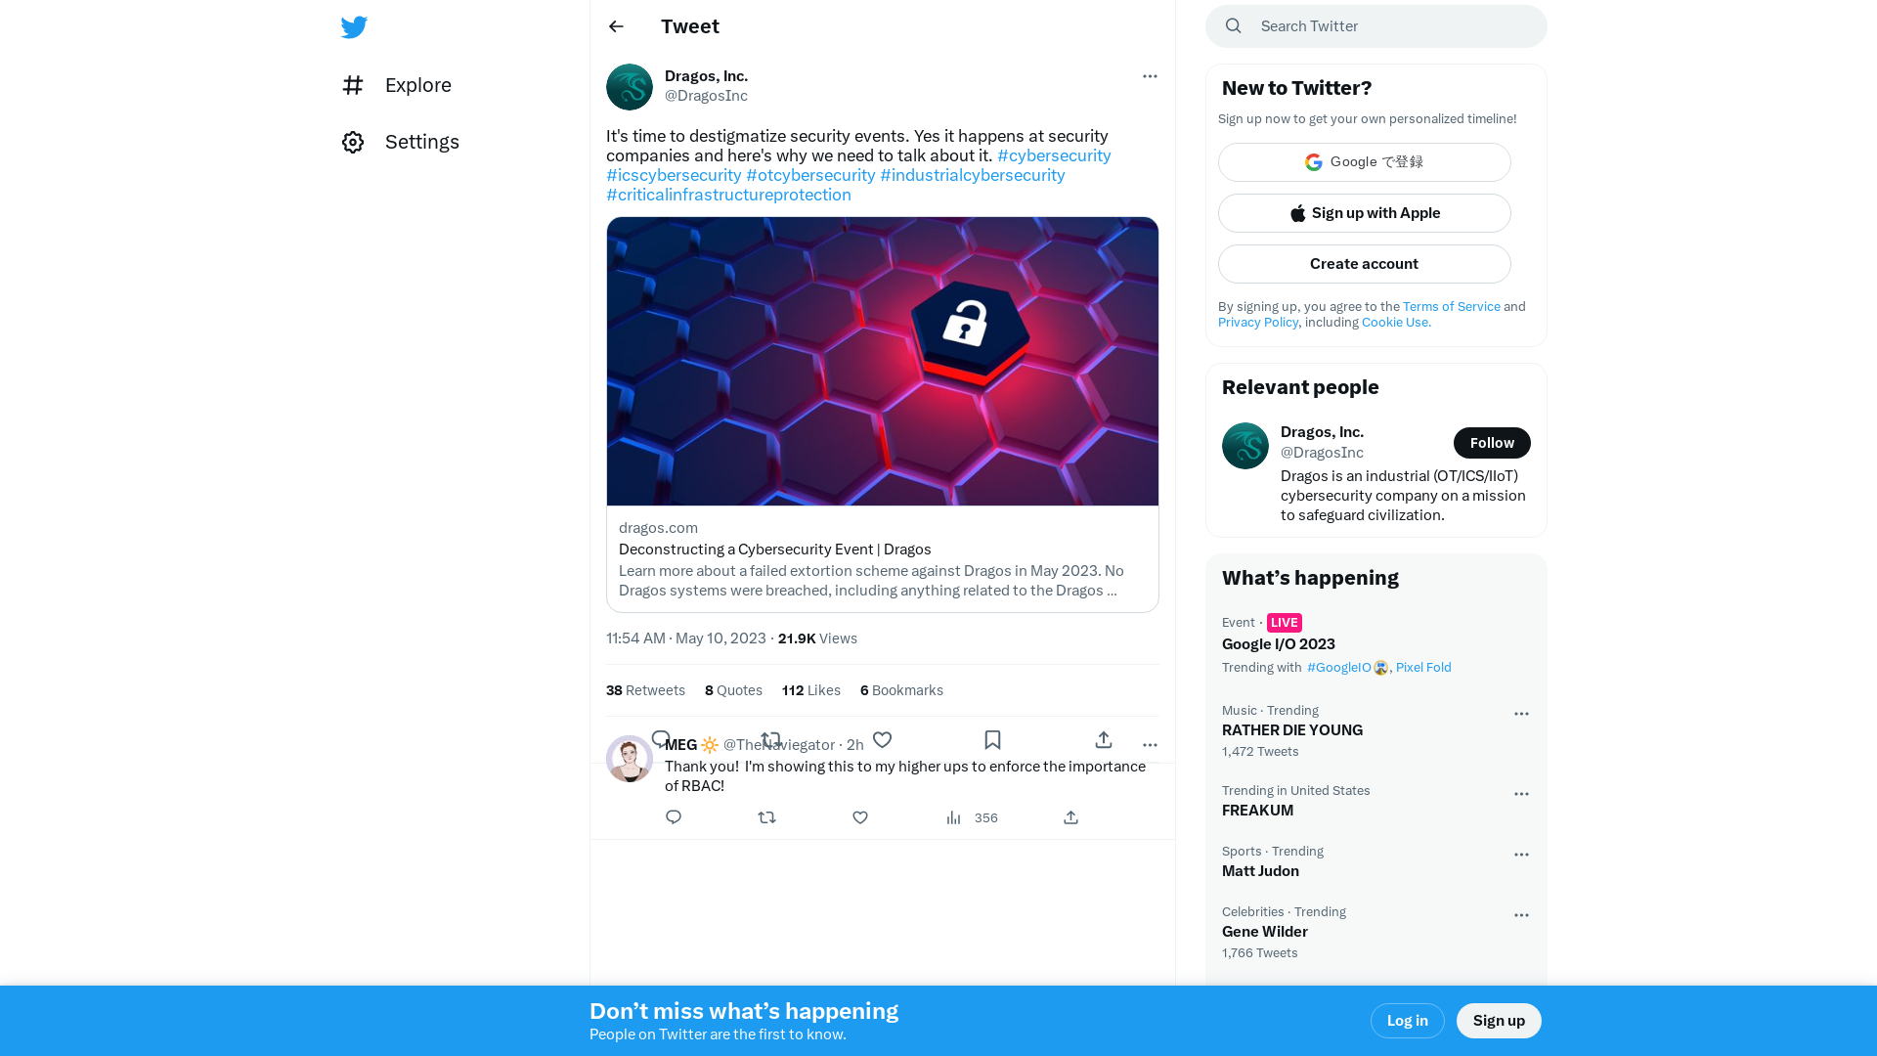Click Sign up with Apple button
The width and height of the screenshot is (1877, 1056).
1364,213
